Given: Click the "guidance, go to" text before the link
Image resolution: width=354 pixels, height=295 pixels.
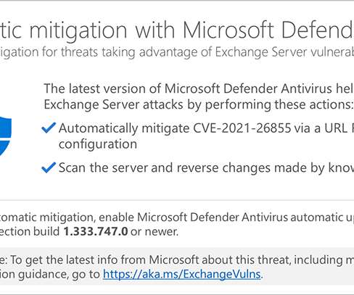Looking at the screenshot, I should point(59,275).
